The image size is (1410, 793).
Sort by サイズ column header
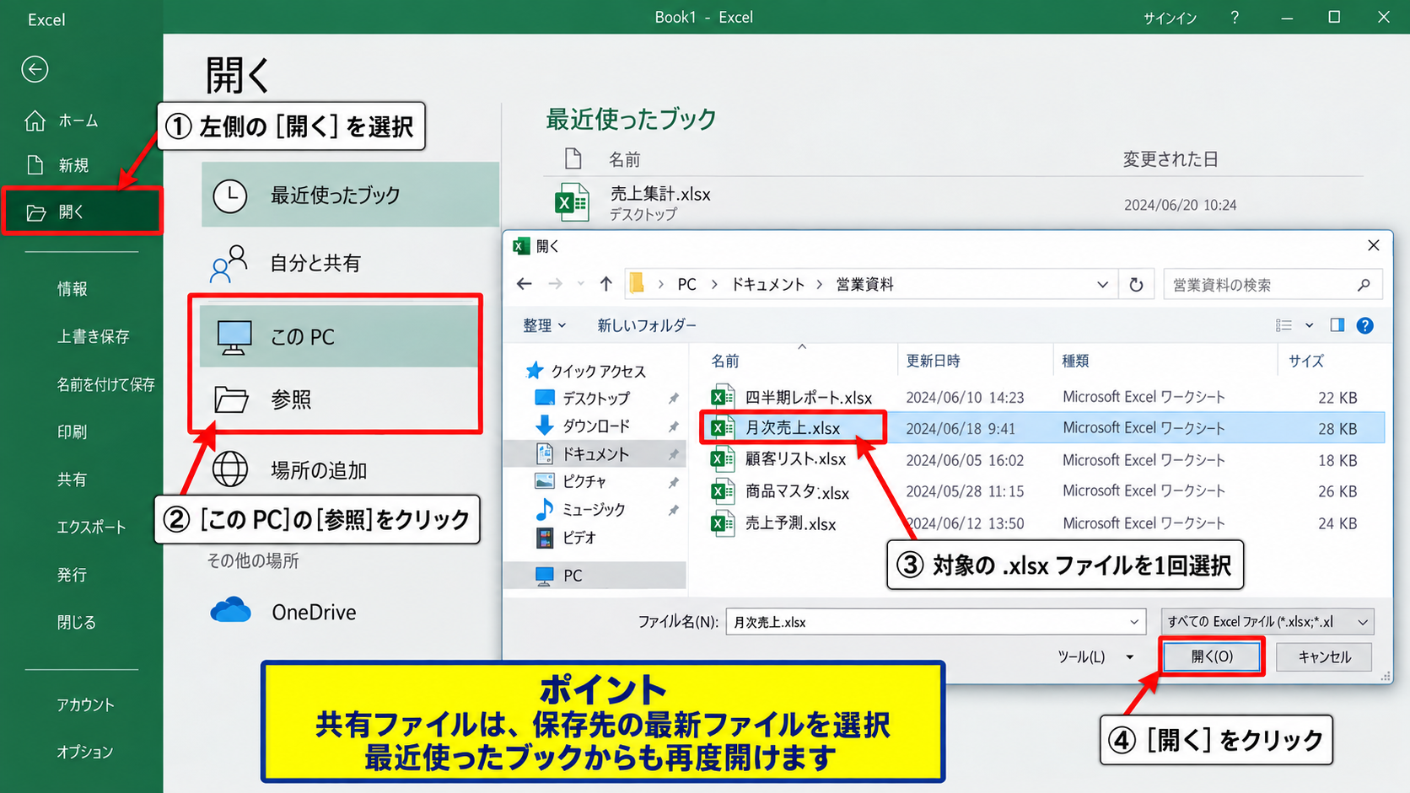(x=1306, y=361)
